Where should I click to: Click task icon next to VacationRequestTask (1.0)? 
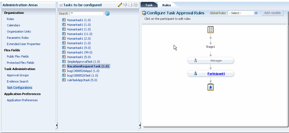click(x=64, y=66)
